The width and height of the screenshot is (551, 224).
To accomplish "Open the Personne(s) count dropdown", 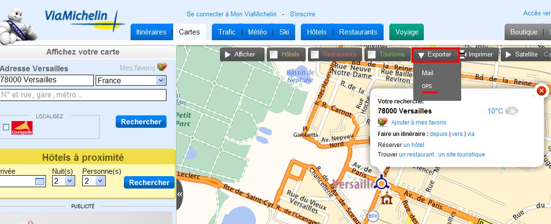I will [100, 181].
